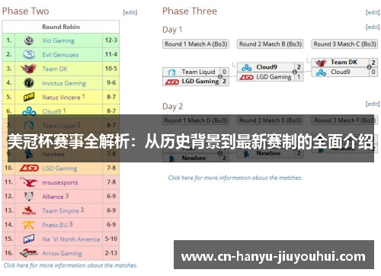This screenshot has width=381, height=276.
Task: Open the Evil Geniuses team link
Action: (60, 55)
